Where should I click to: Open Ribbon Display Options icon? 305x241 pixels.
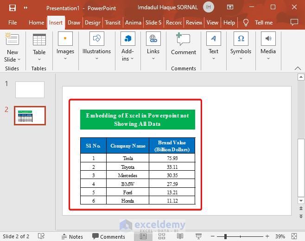[x=230, y=7]
